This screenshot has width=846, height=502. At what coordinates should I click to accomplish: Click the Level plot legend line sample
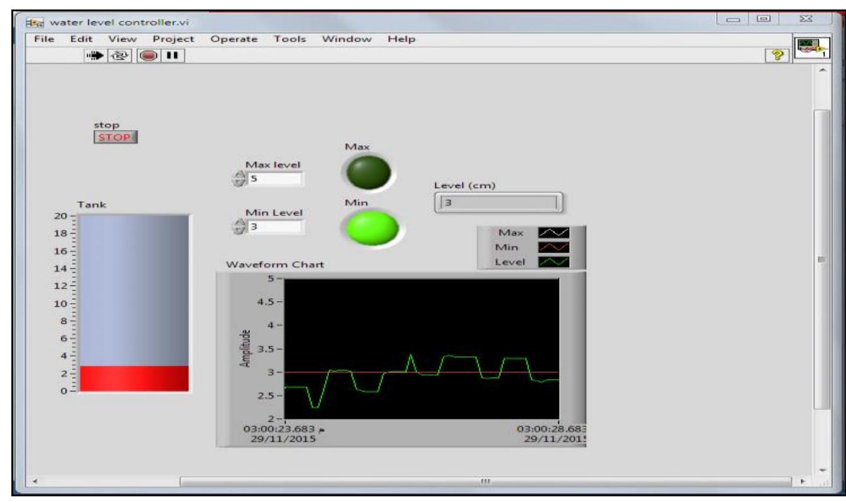[554, 261]
